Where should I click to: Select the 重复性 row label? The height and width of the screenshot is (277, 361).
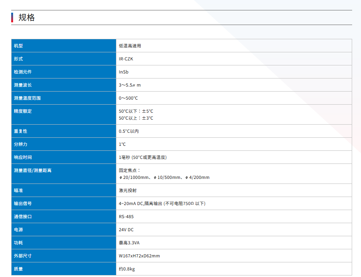pyautogui.click(x=20, y=131)
